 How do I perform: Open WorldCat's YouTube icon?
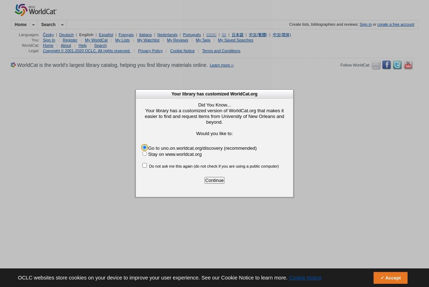408,65
